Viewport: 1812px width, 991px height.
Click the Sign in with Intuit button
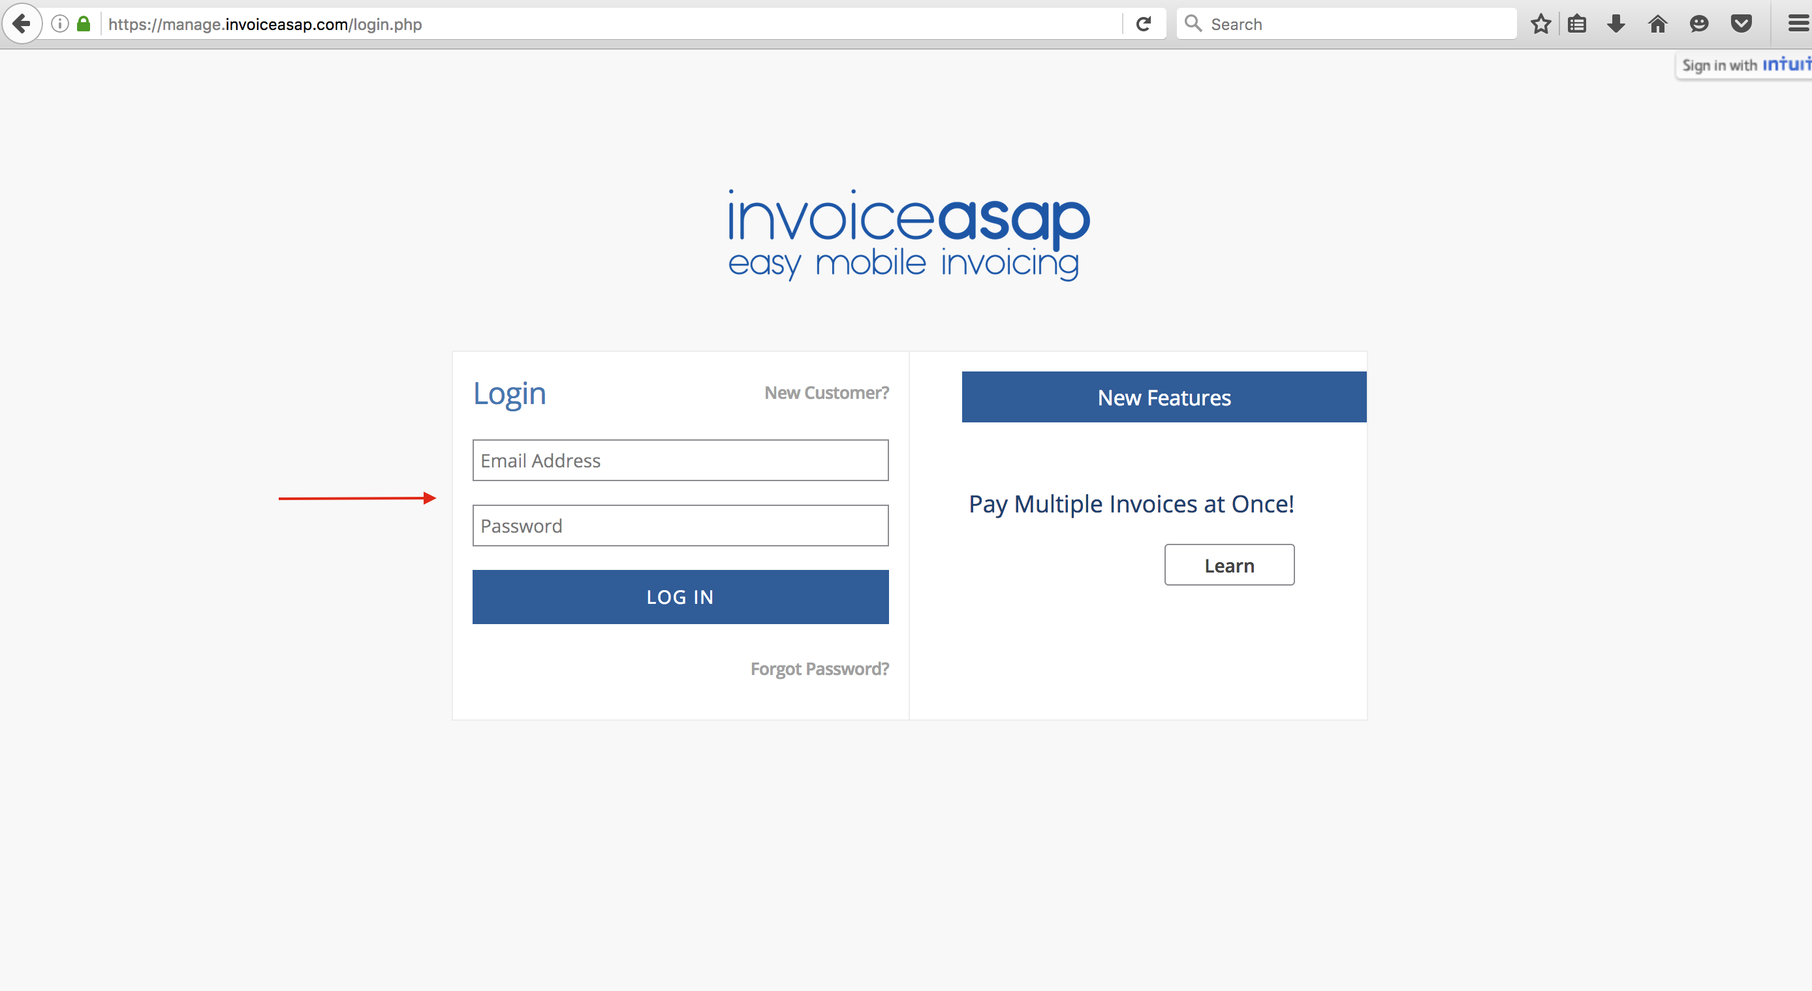coord(1745,65)
